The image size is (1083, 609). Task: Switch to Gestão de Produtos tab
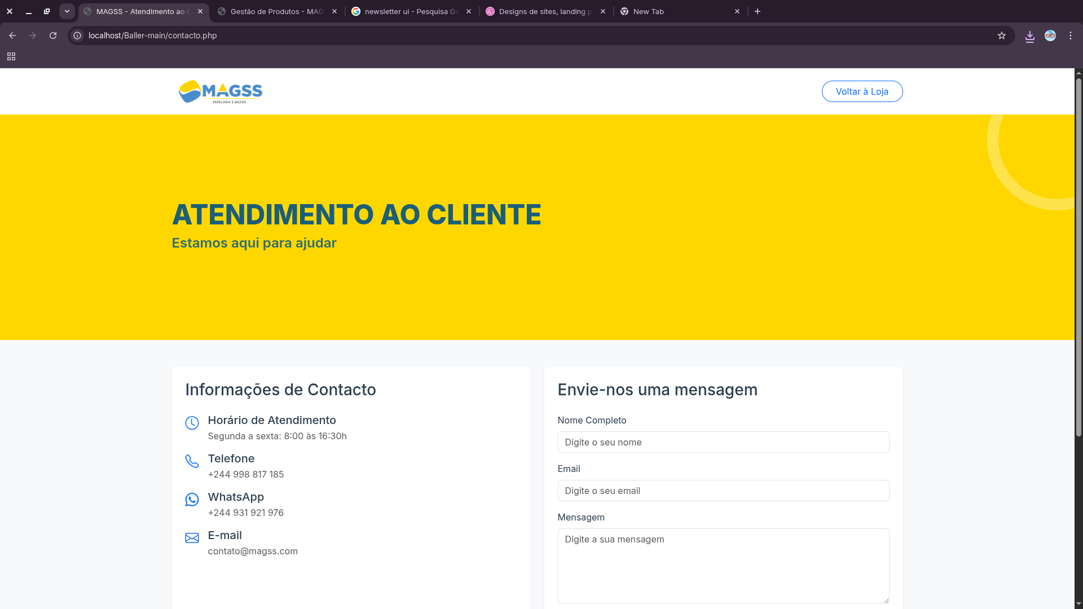tap(276, 11)
